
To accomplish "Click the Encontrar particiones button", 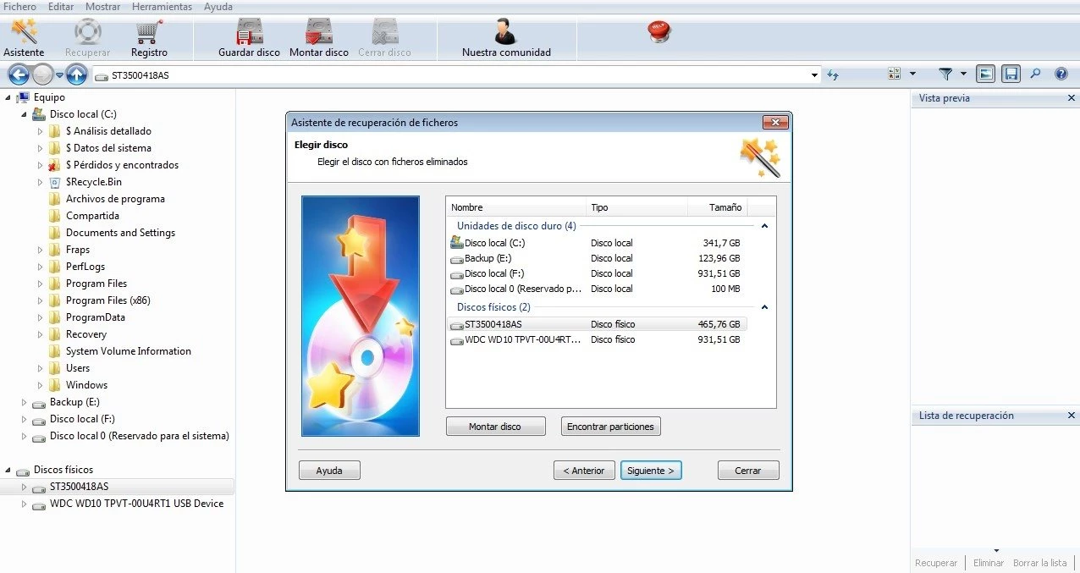I will pyautogui.click(x=610, y=427).
